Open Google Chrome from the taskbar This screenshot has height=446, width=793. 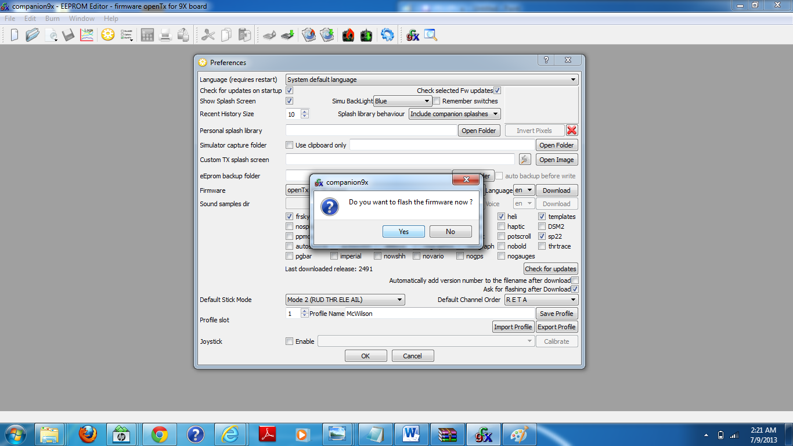(160, 434)
